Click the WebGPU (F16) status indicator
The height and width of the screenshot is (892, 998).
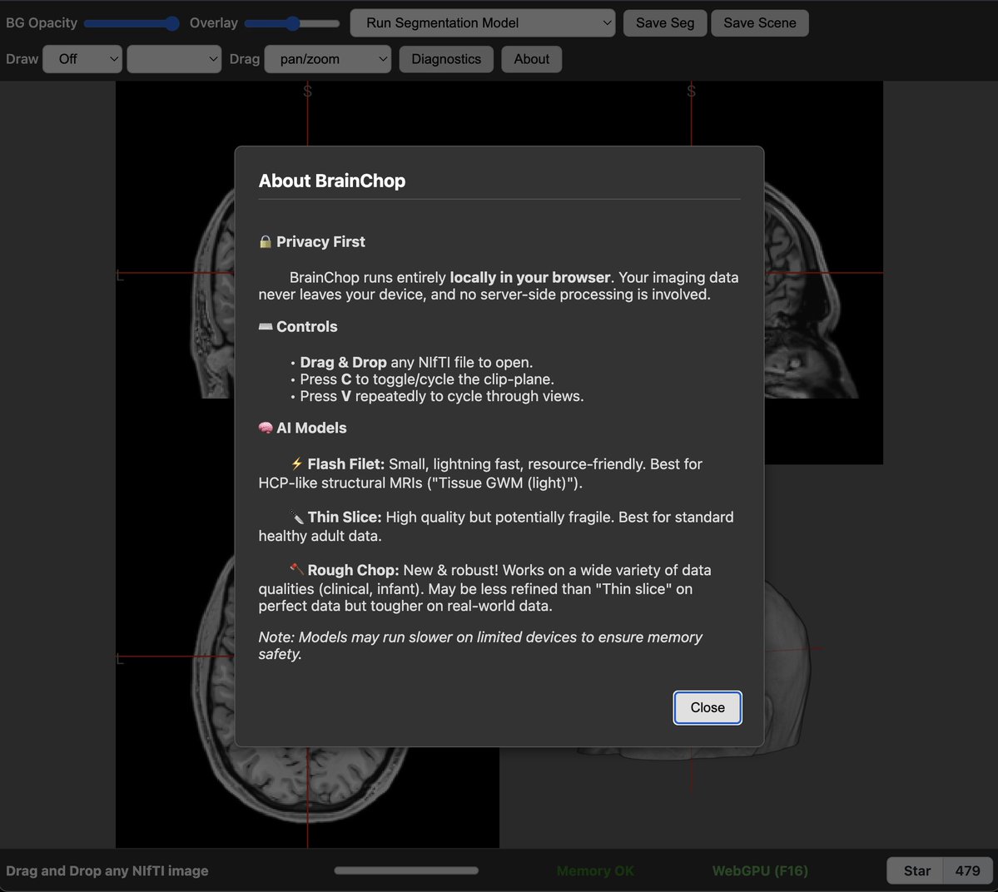click(x=759, y=870)
